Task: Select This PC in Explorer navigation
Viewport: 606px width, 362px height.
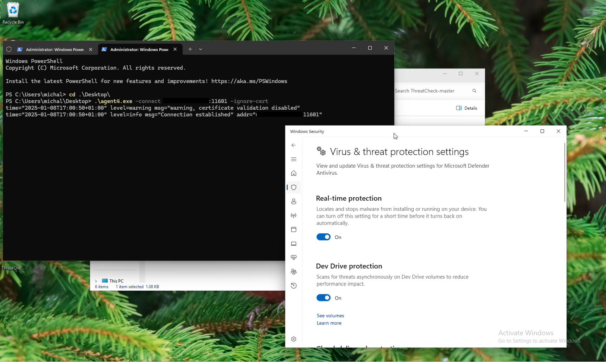Action: coord(113,281)
